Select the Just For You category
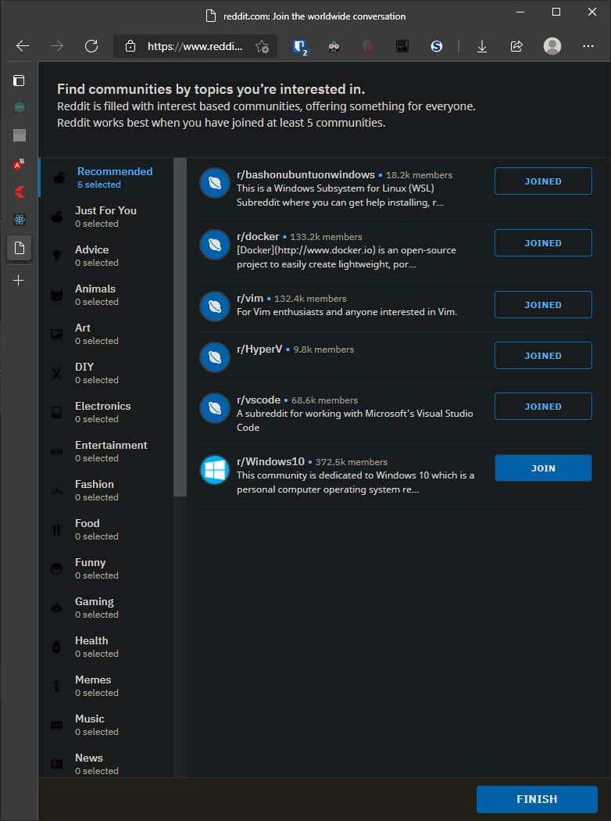The image size is (611, 821). pyautogui.click(x=107, y=217)
